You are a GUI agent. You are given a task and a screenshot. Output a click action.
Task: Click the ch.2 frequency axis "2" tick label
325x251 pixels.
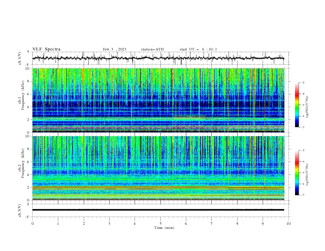28,187
